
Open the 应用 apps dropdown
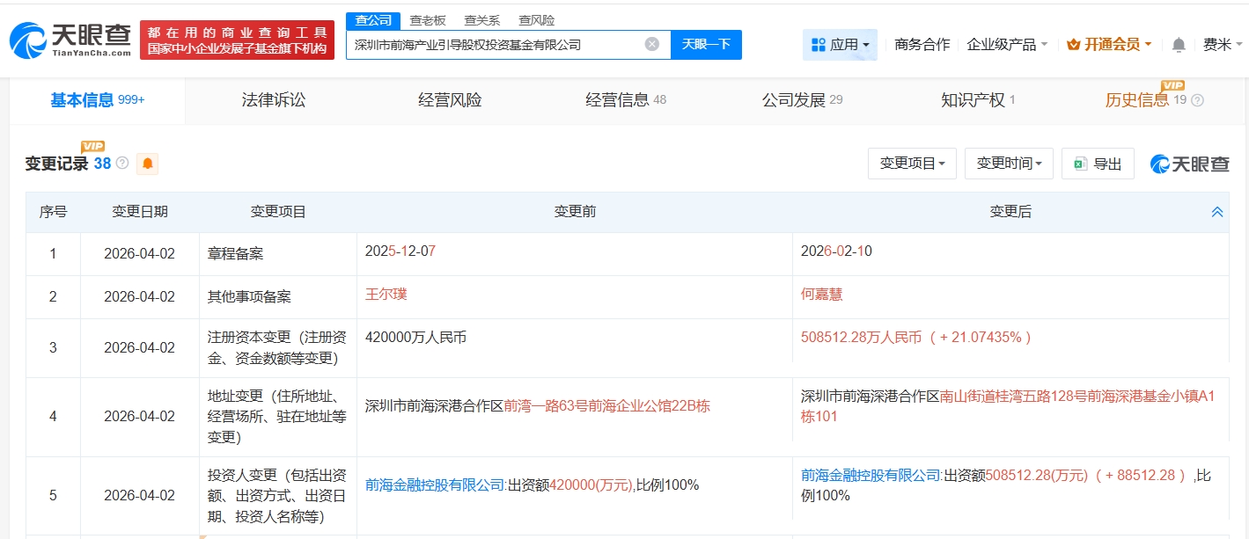coord(840,45)
